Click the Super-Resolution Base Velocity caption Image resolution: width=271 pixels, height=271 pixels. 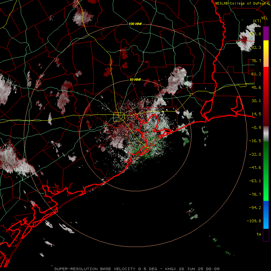pos(137,269)
